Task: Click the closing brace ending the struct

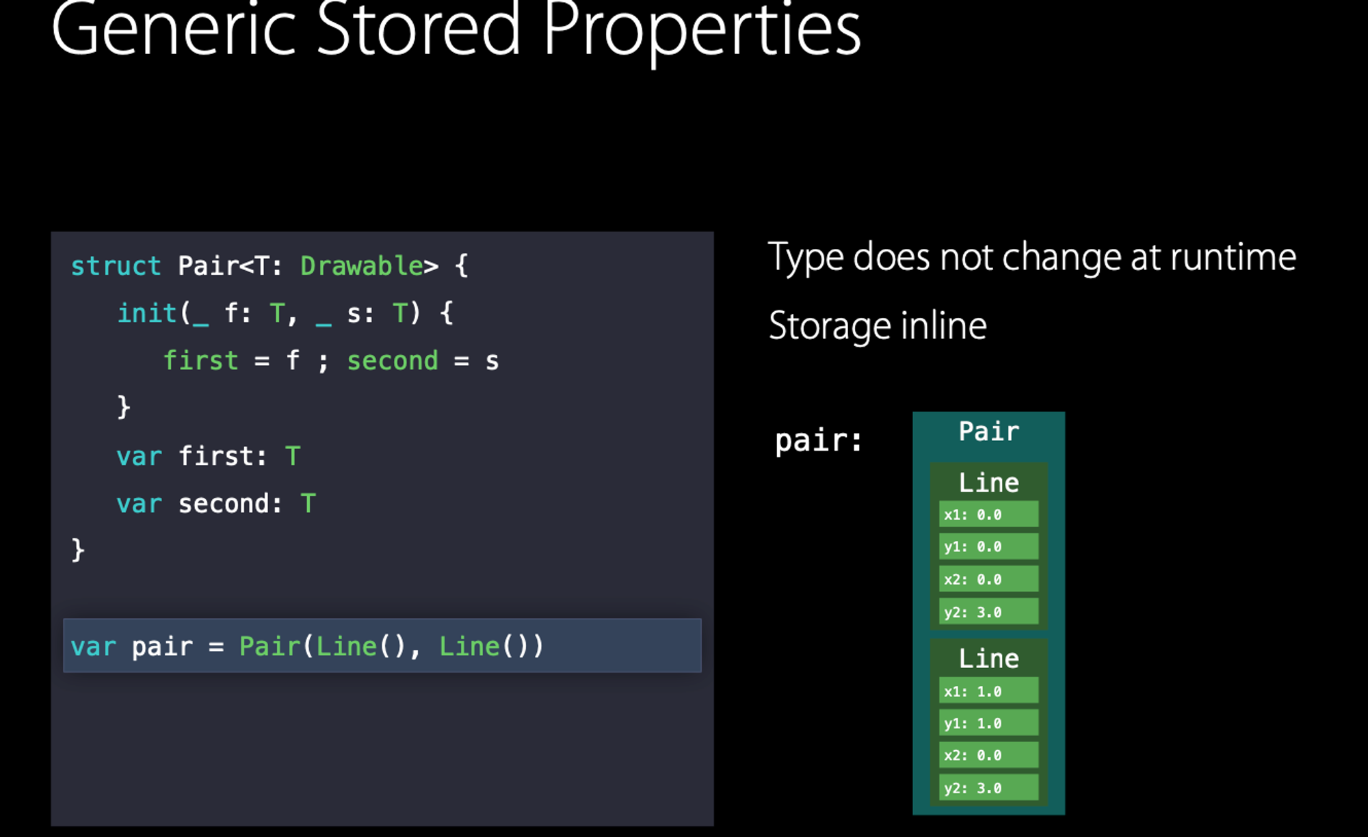Action: click(78, 550)
